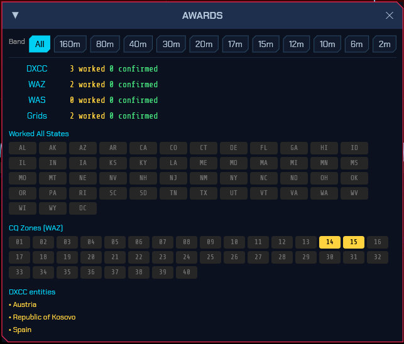Click the Austria DXCC entity
The height and width of the screenshot is (344, 404).
click(x=25, y=304)
